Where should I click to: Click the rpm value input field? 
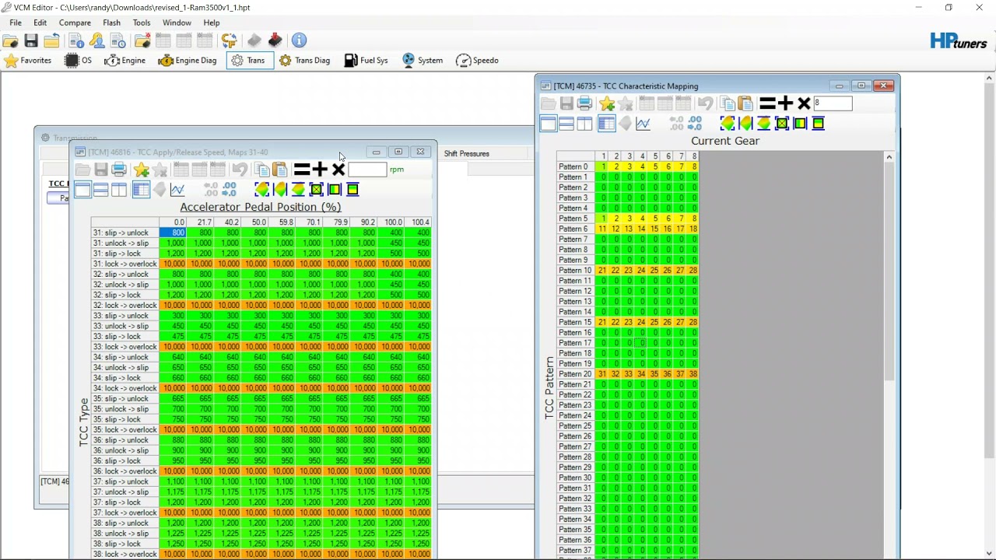[x=367, y=170]
